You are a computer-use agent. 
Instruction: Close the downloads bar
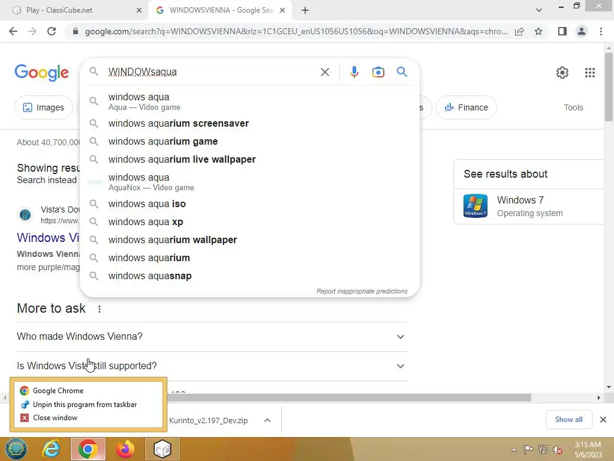click(x=603, y=420)
